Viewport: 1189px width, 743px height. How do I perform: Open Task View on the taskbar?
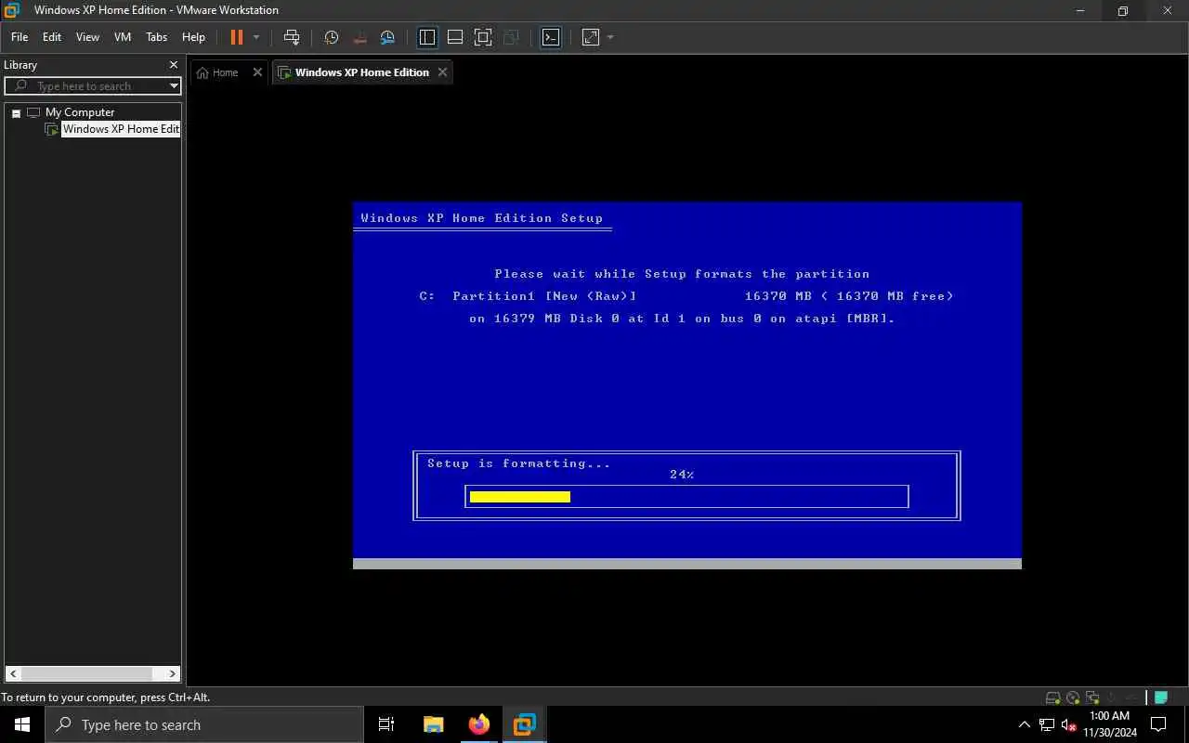pyautogui.click(x=386, y=724)
